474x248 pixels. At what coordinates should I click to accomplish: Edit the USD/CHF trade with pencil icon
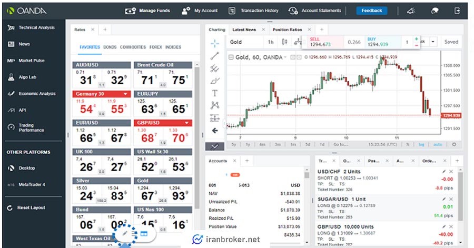(444, 171)
